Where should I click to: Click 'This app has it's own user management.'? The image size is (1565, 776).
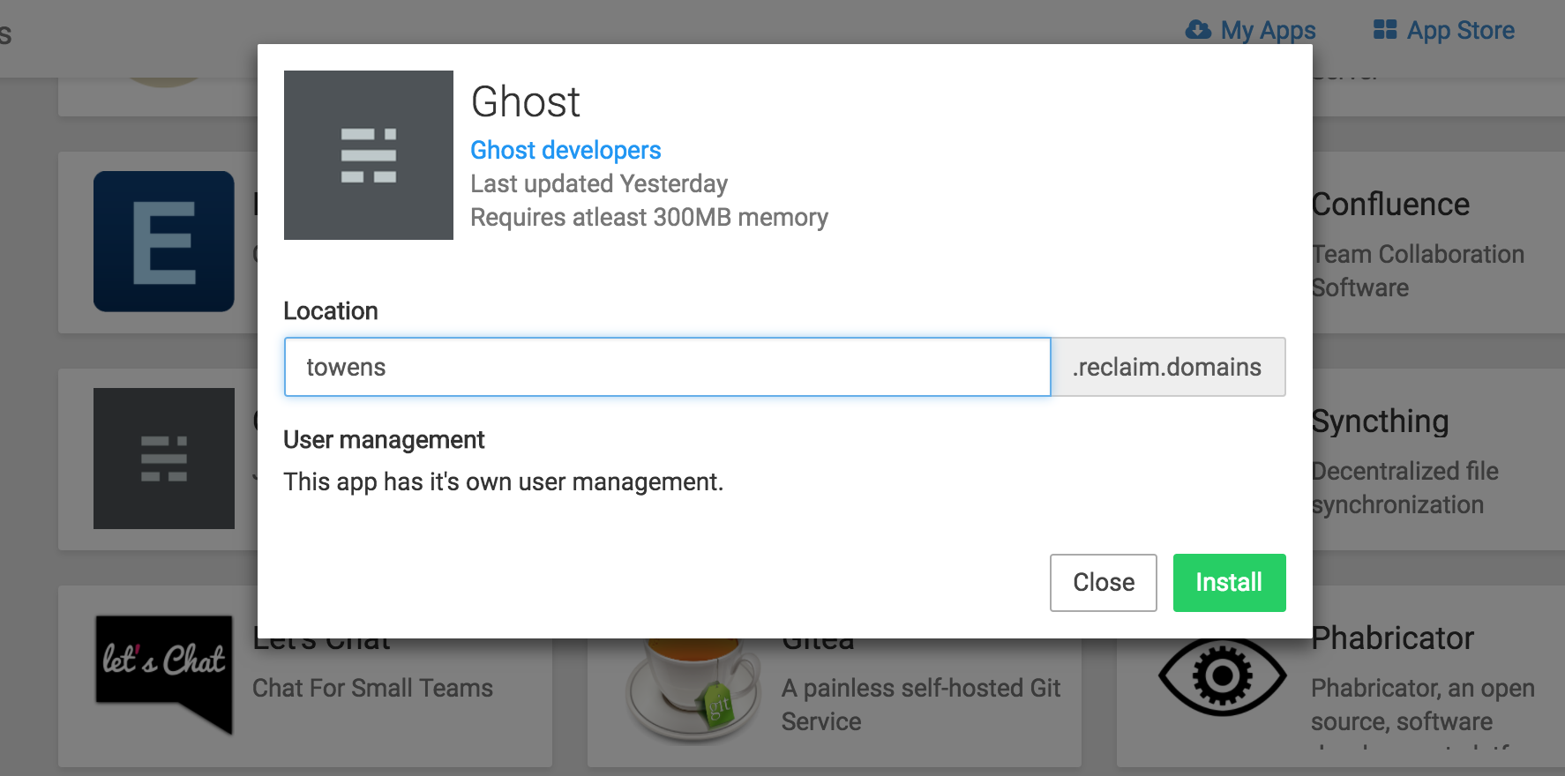[x=503, y=481]
